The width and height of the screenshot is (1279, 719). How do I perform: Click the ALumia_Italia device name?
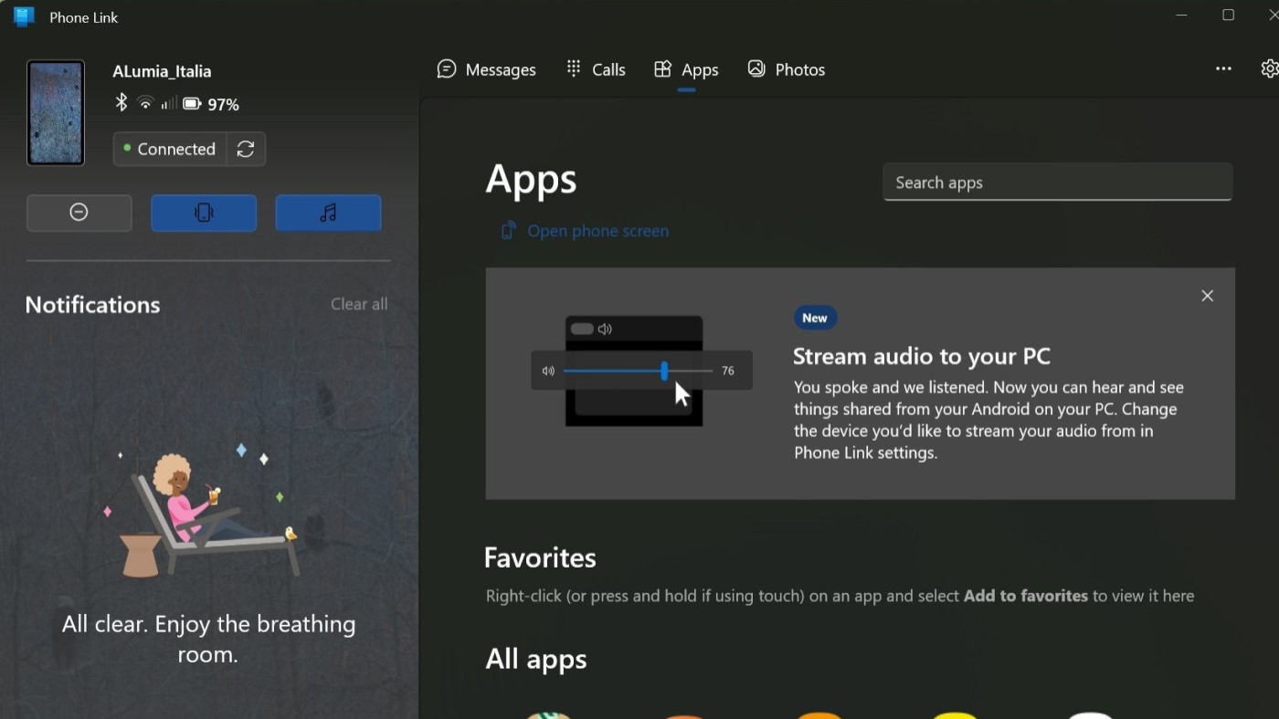pos(162,71)
